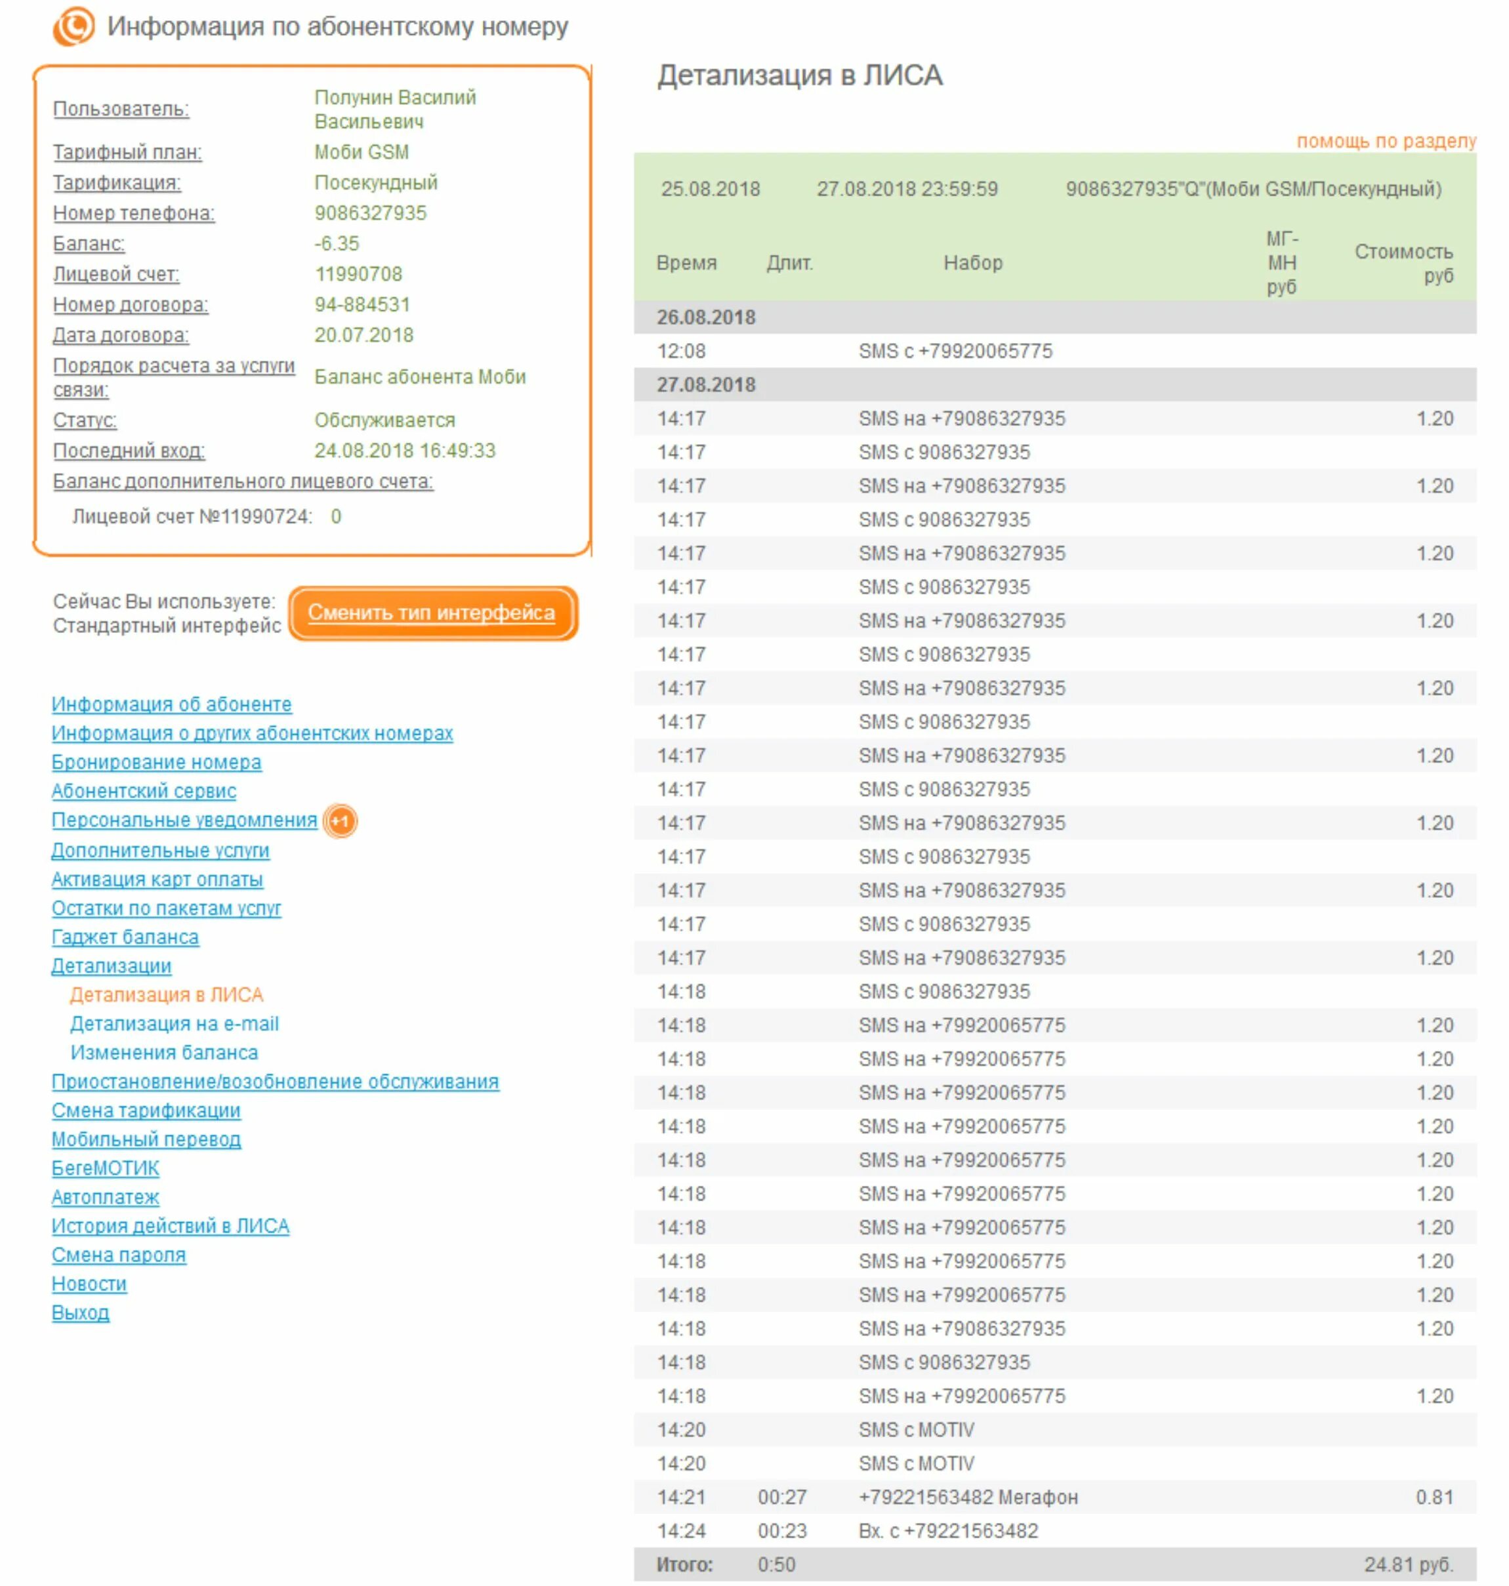Viewport: 1509px width, 1586px height.
Task: Click 'Стоимость руб' column header
Action: click(1403, 264)
